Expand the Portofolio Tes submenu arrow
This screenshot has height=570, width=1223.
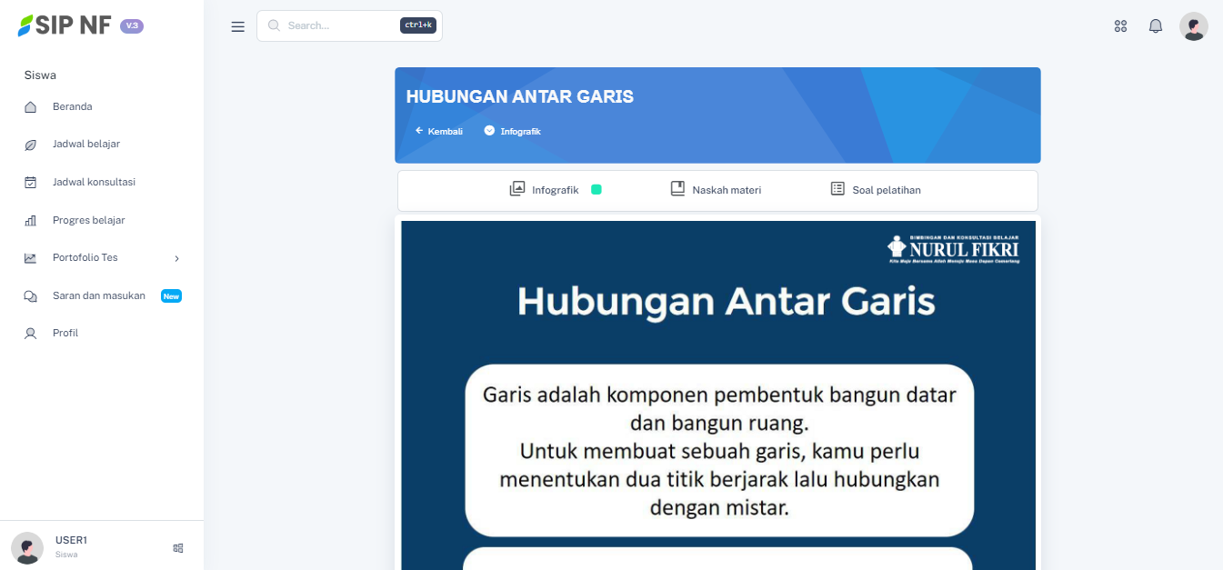(176, 259)
